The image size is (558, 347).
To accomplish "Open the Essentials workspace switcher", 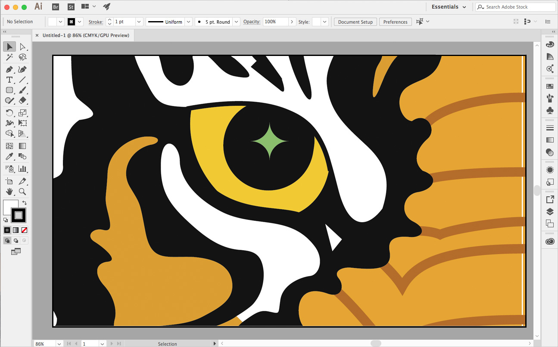I will click(x=449, y=7).
